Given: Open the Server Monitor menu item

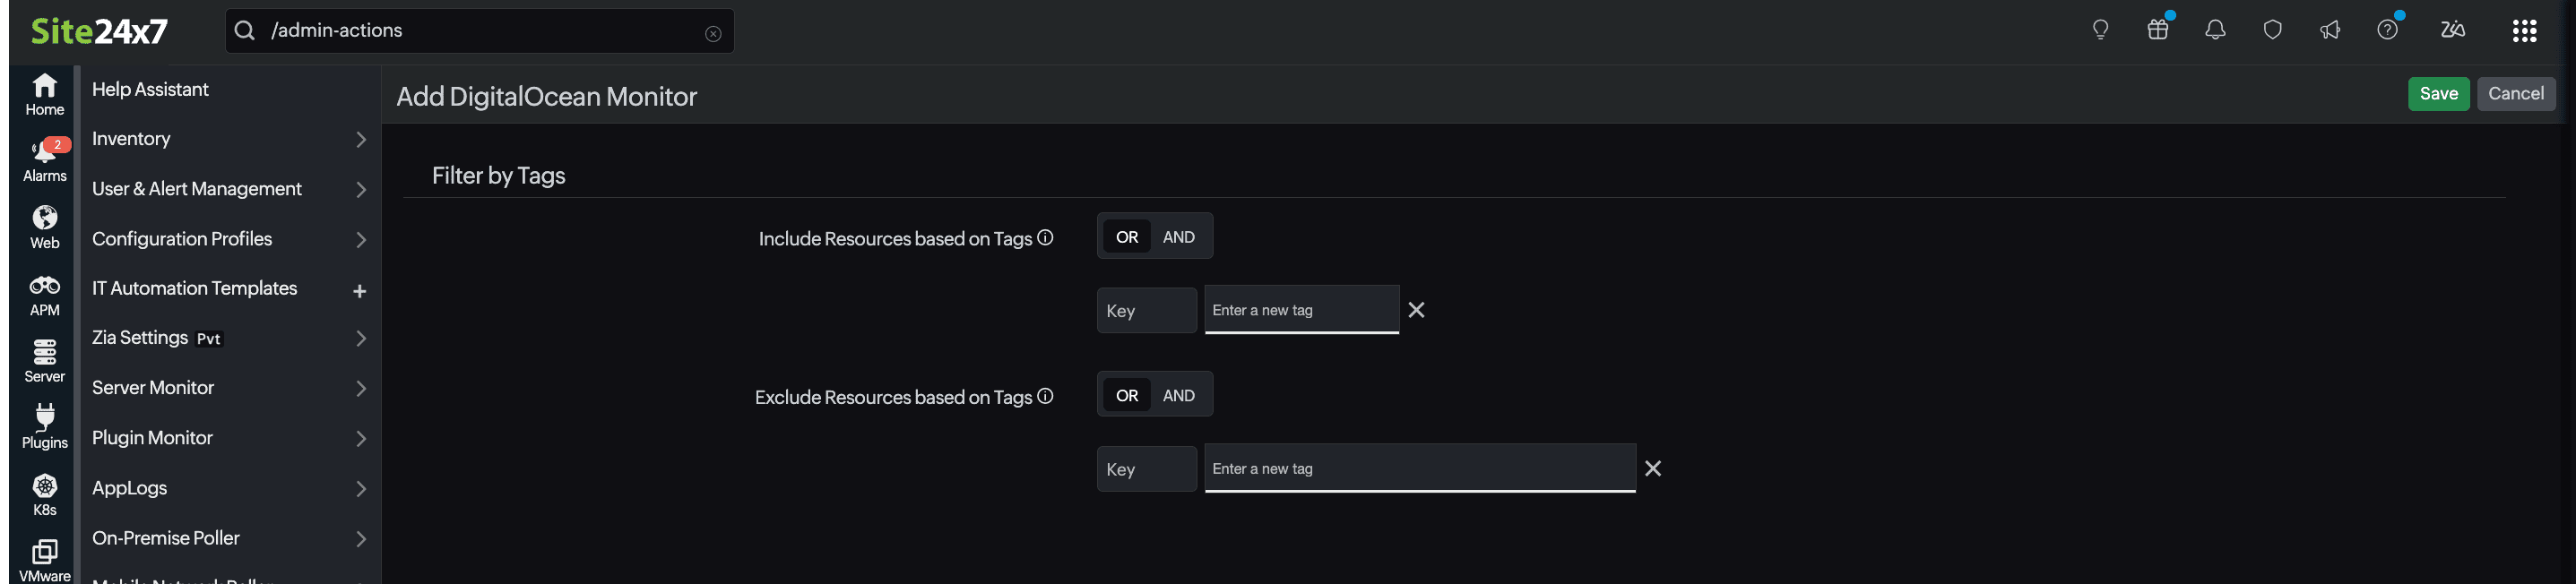Looking at the screenshot, I should point(153,387).
